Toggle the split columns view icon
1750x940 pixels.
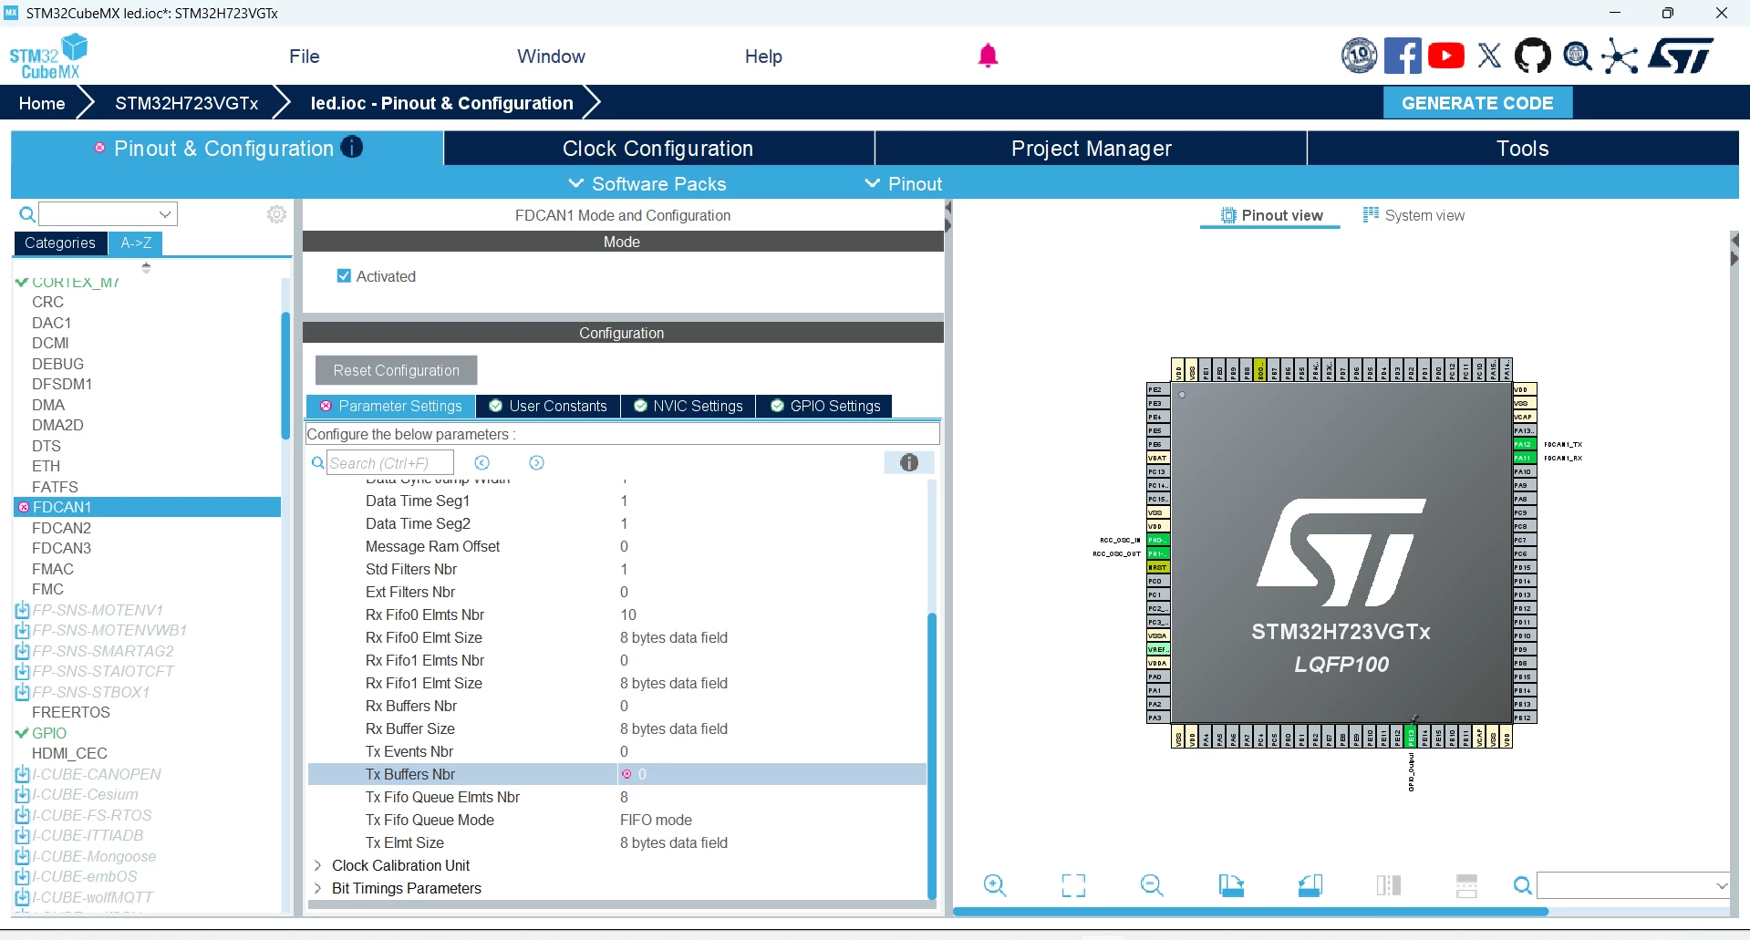coord(1389,885)
